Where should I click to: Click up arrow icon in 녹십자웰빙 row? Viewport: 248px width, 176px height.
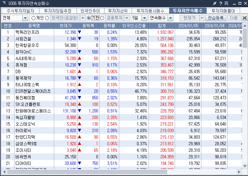tap(79, 117)
